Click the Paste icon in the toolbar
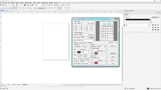Image resolution: width=161 pixels, height=90 pixels. (x=13, y=5)
